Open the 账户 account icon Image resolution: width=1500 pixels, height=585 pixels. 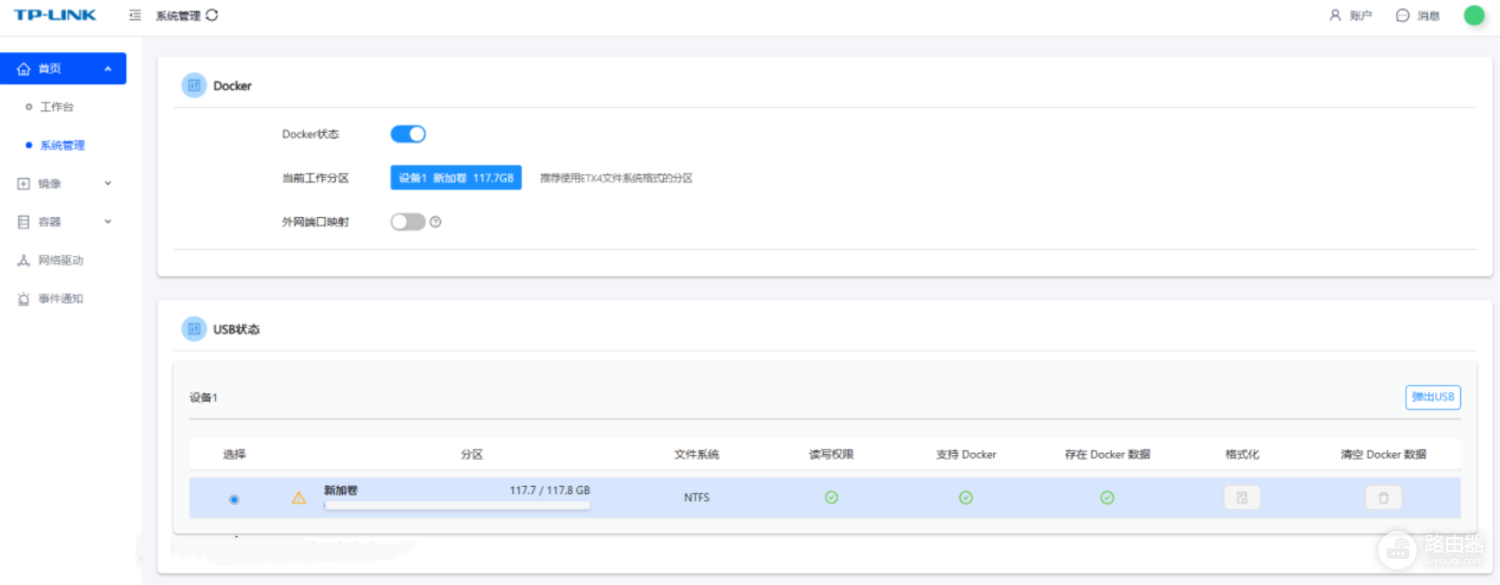pos(1335,15)
